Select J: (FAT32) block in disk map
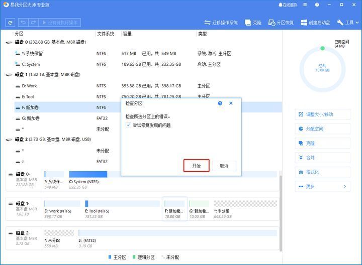This screenshot has width=362, height=265. [x=177, y=239]
